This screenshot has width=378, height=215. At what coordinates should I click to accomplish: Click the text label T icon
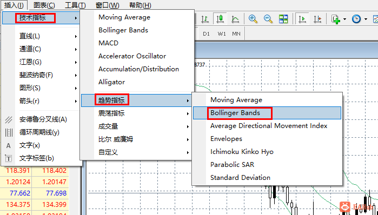pyautogui.click(x=9, y=158)
